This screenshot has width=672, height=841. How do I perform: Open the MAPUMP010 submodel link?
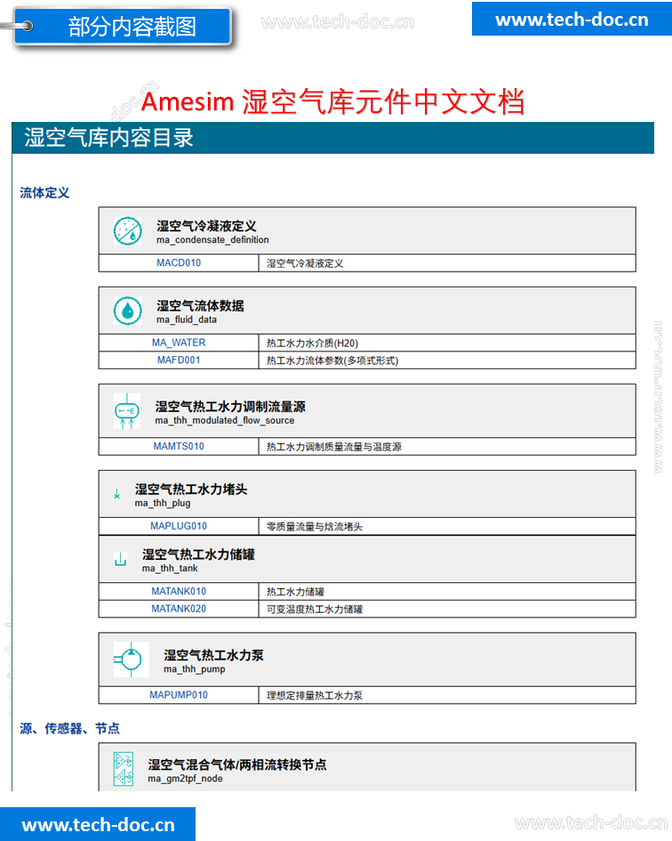(179, 695)
